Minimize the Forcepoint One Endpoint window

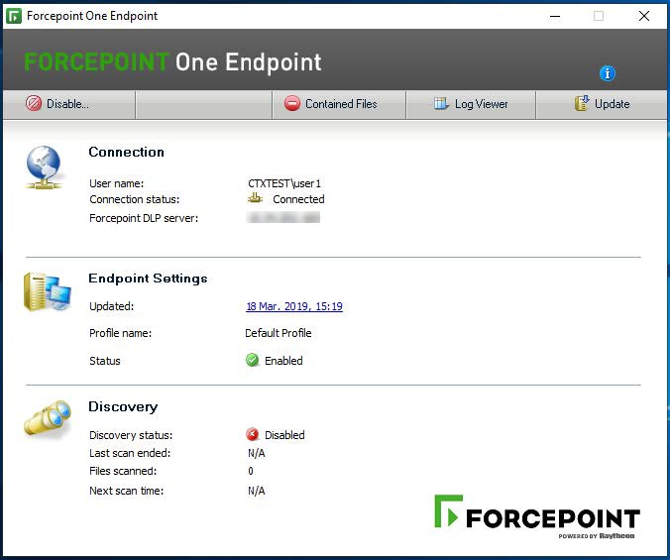pos(552,16)
